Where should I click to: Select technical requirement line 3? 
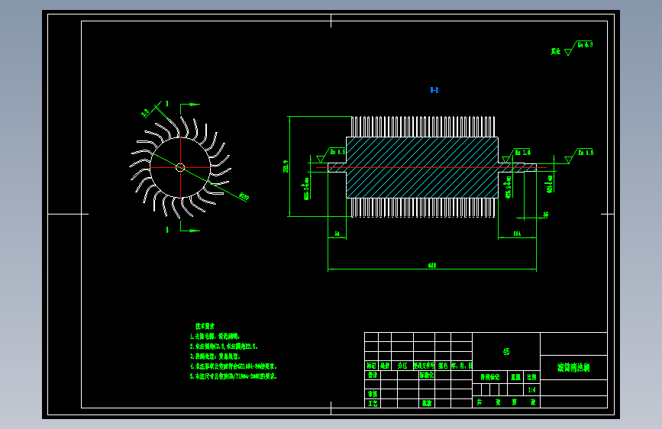(x=215, y=356)
